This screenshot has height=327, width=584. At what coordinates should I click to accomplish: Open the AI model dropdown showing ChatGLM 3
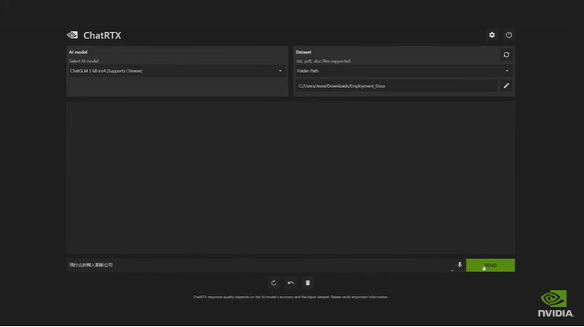tap(176, 71)
